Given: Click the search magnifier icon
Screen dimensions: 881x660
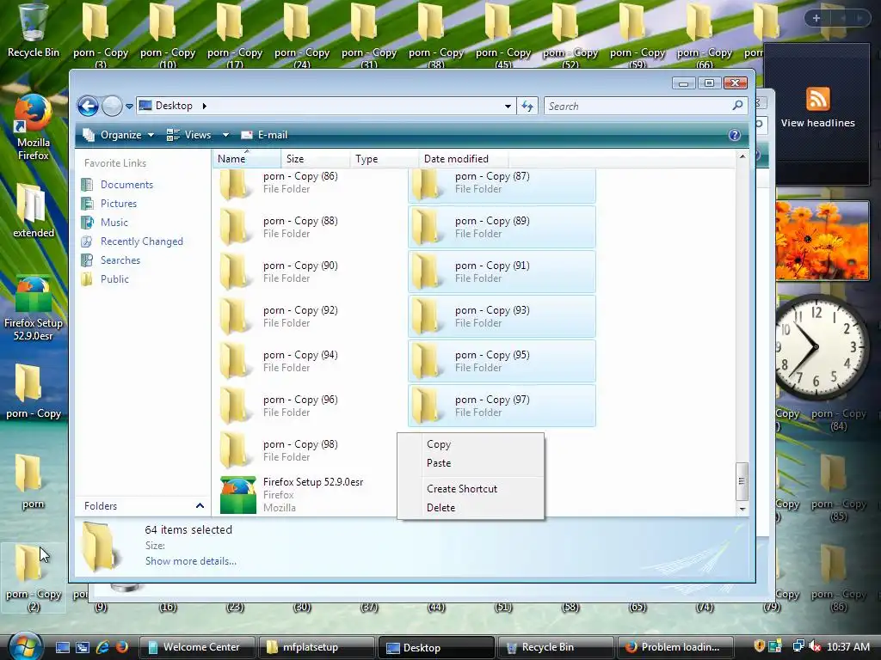Looking at the screenshot, I should tap(737, 106).
